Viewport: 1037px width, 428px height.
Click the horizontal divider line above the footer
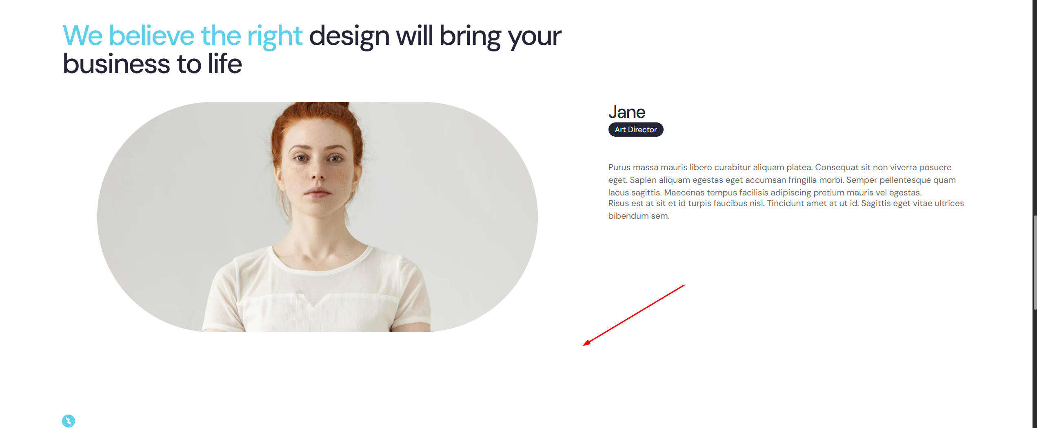516,373
